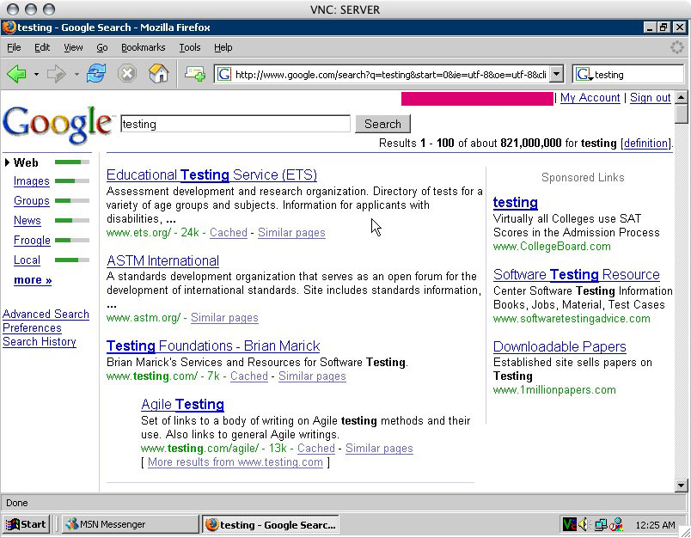Click the My Account link
The width and height of the screenshot is (691, 538).
click(590, 98)
